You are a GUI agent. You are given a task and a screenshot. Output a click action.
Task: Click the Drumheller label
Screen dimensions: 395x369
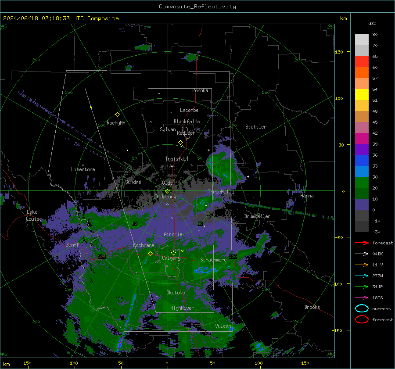click(257, 216)
